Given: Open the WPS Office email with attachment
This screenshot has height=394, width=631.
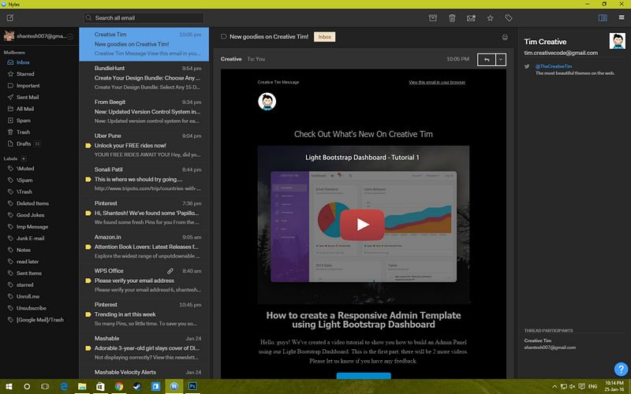Looking at the screenshot, I should (144, 281).
